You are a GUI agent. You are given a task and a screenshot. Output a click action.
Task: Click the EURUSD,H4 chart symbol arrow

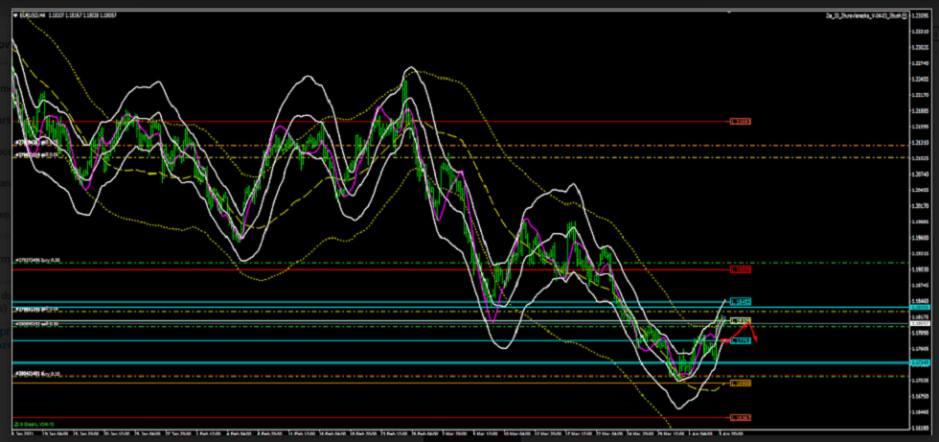point(16,16)
